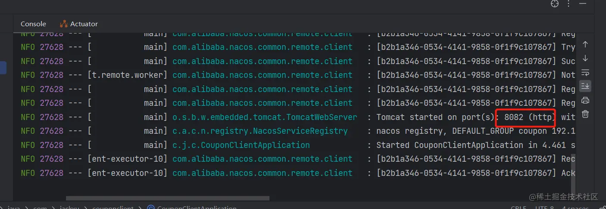
Task: Click the print console icon
Action: (585, 100)
